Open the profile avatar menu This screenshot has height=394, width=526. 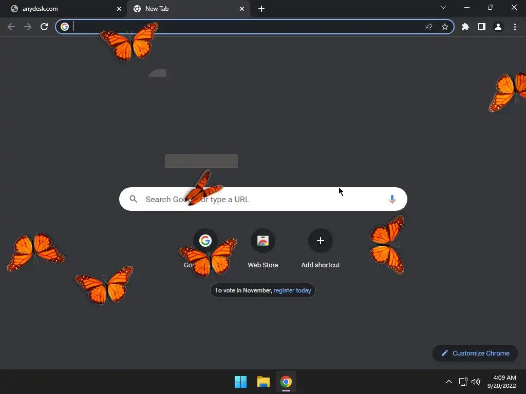pos(498,27)
